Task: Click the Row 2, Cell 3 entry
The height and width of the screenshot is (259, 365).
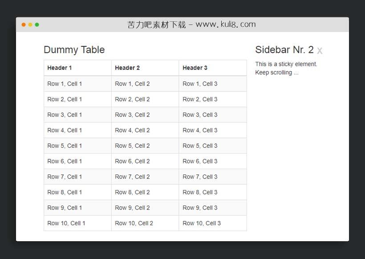Action: (200, 99)
